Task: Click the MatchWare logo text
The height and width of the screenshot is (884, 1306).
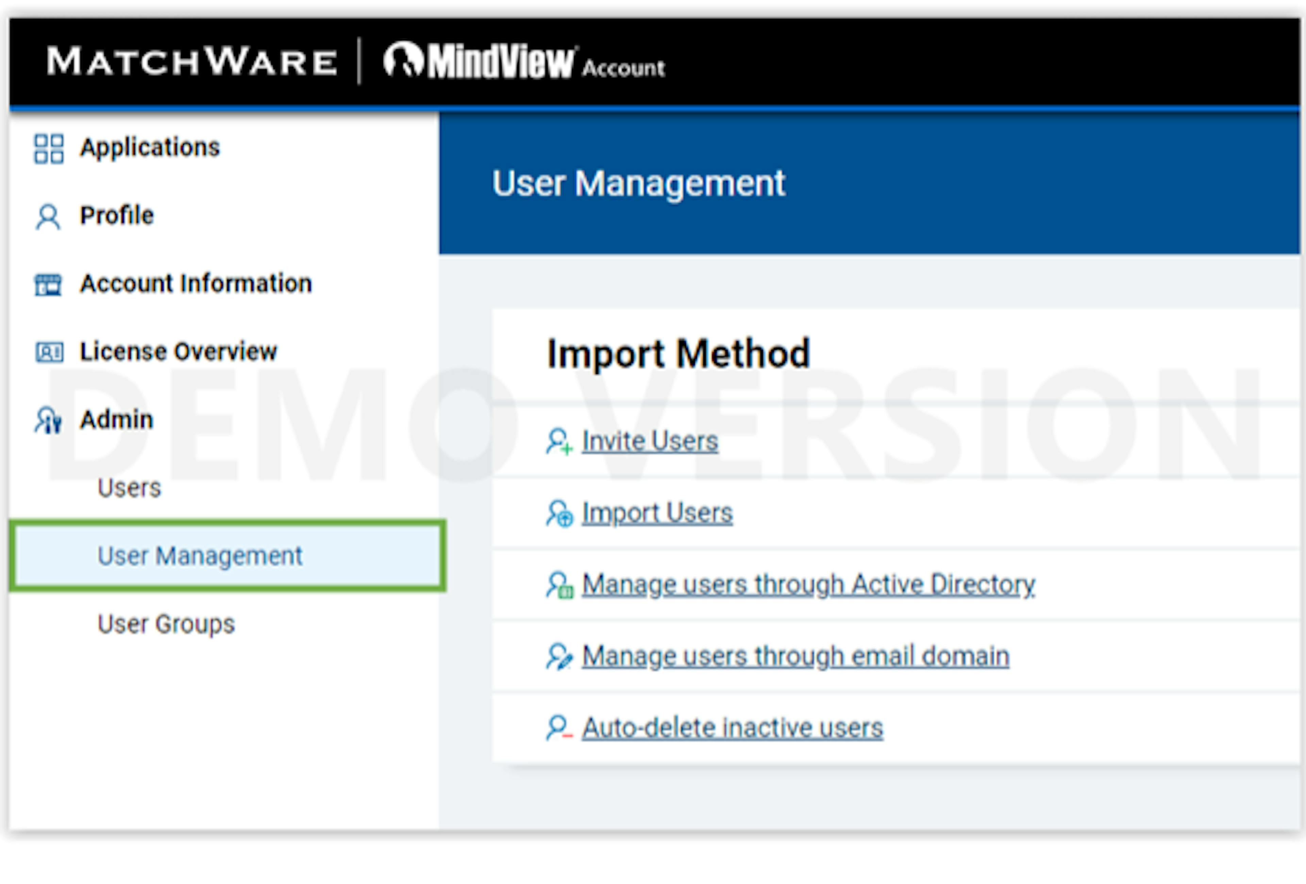Action: (x=192, y=60)
